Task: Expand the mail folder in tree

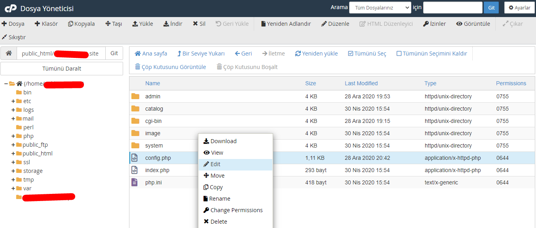Action: (13, 119)
